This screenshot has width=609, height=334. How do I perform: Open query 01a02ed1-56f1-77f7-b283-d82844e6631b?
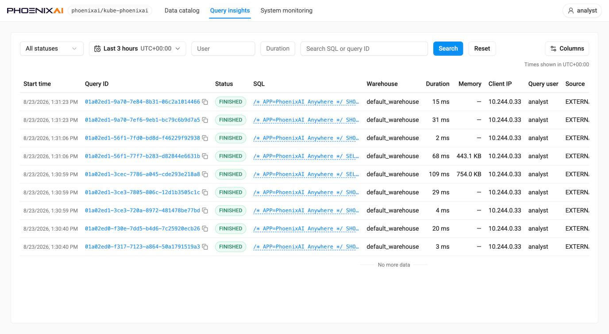tap(142, 156)
